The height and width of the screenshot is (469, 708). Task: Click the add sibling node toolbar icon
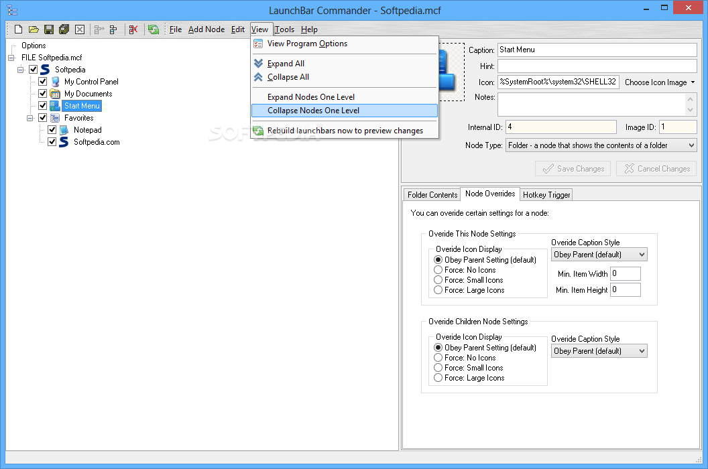coord(99,29)
